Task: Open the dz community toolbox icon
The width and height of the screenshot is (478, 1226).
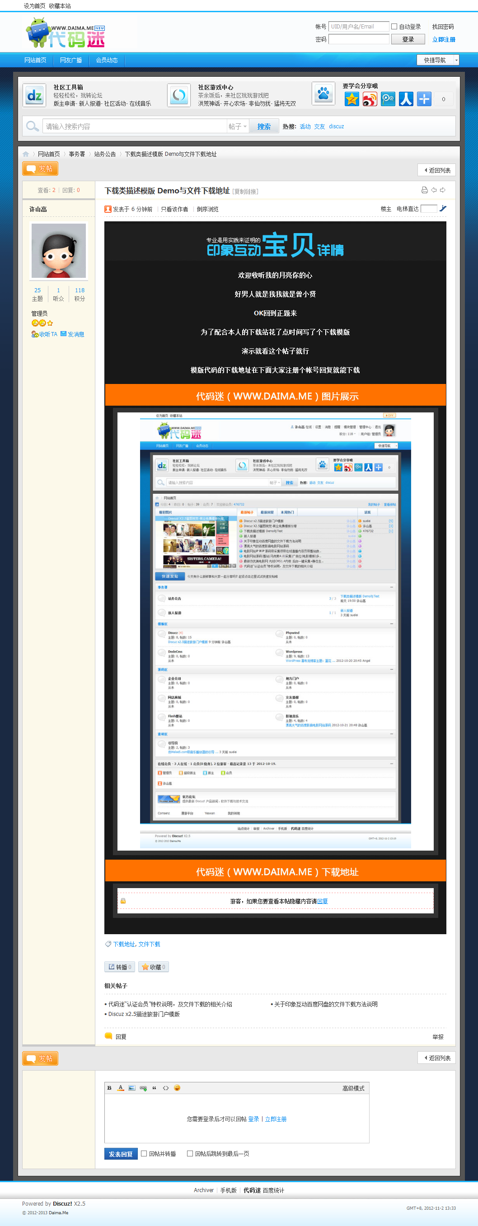Action: [34, 95]
